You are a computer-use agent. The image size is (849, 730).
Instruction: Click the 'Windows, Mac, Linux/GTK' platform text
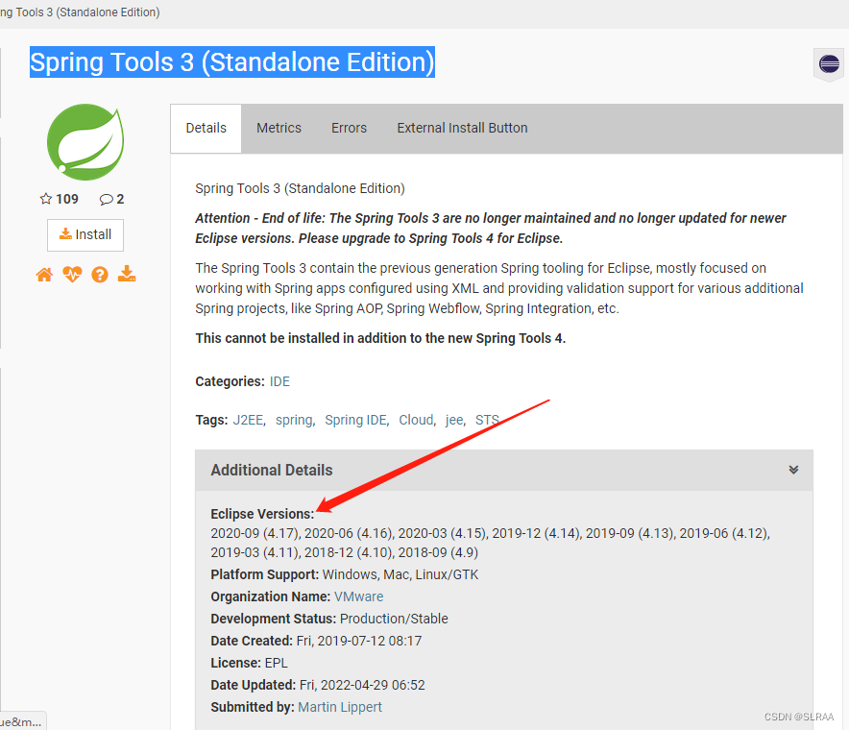(400, 574)
